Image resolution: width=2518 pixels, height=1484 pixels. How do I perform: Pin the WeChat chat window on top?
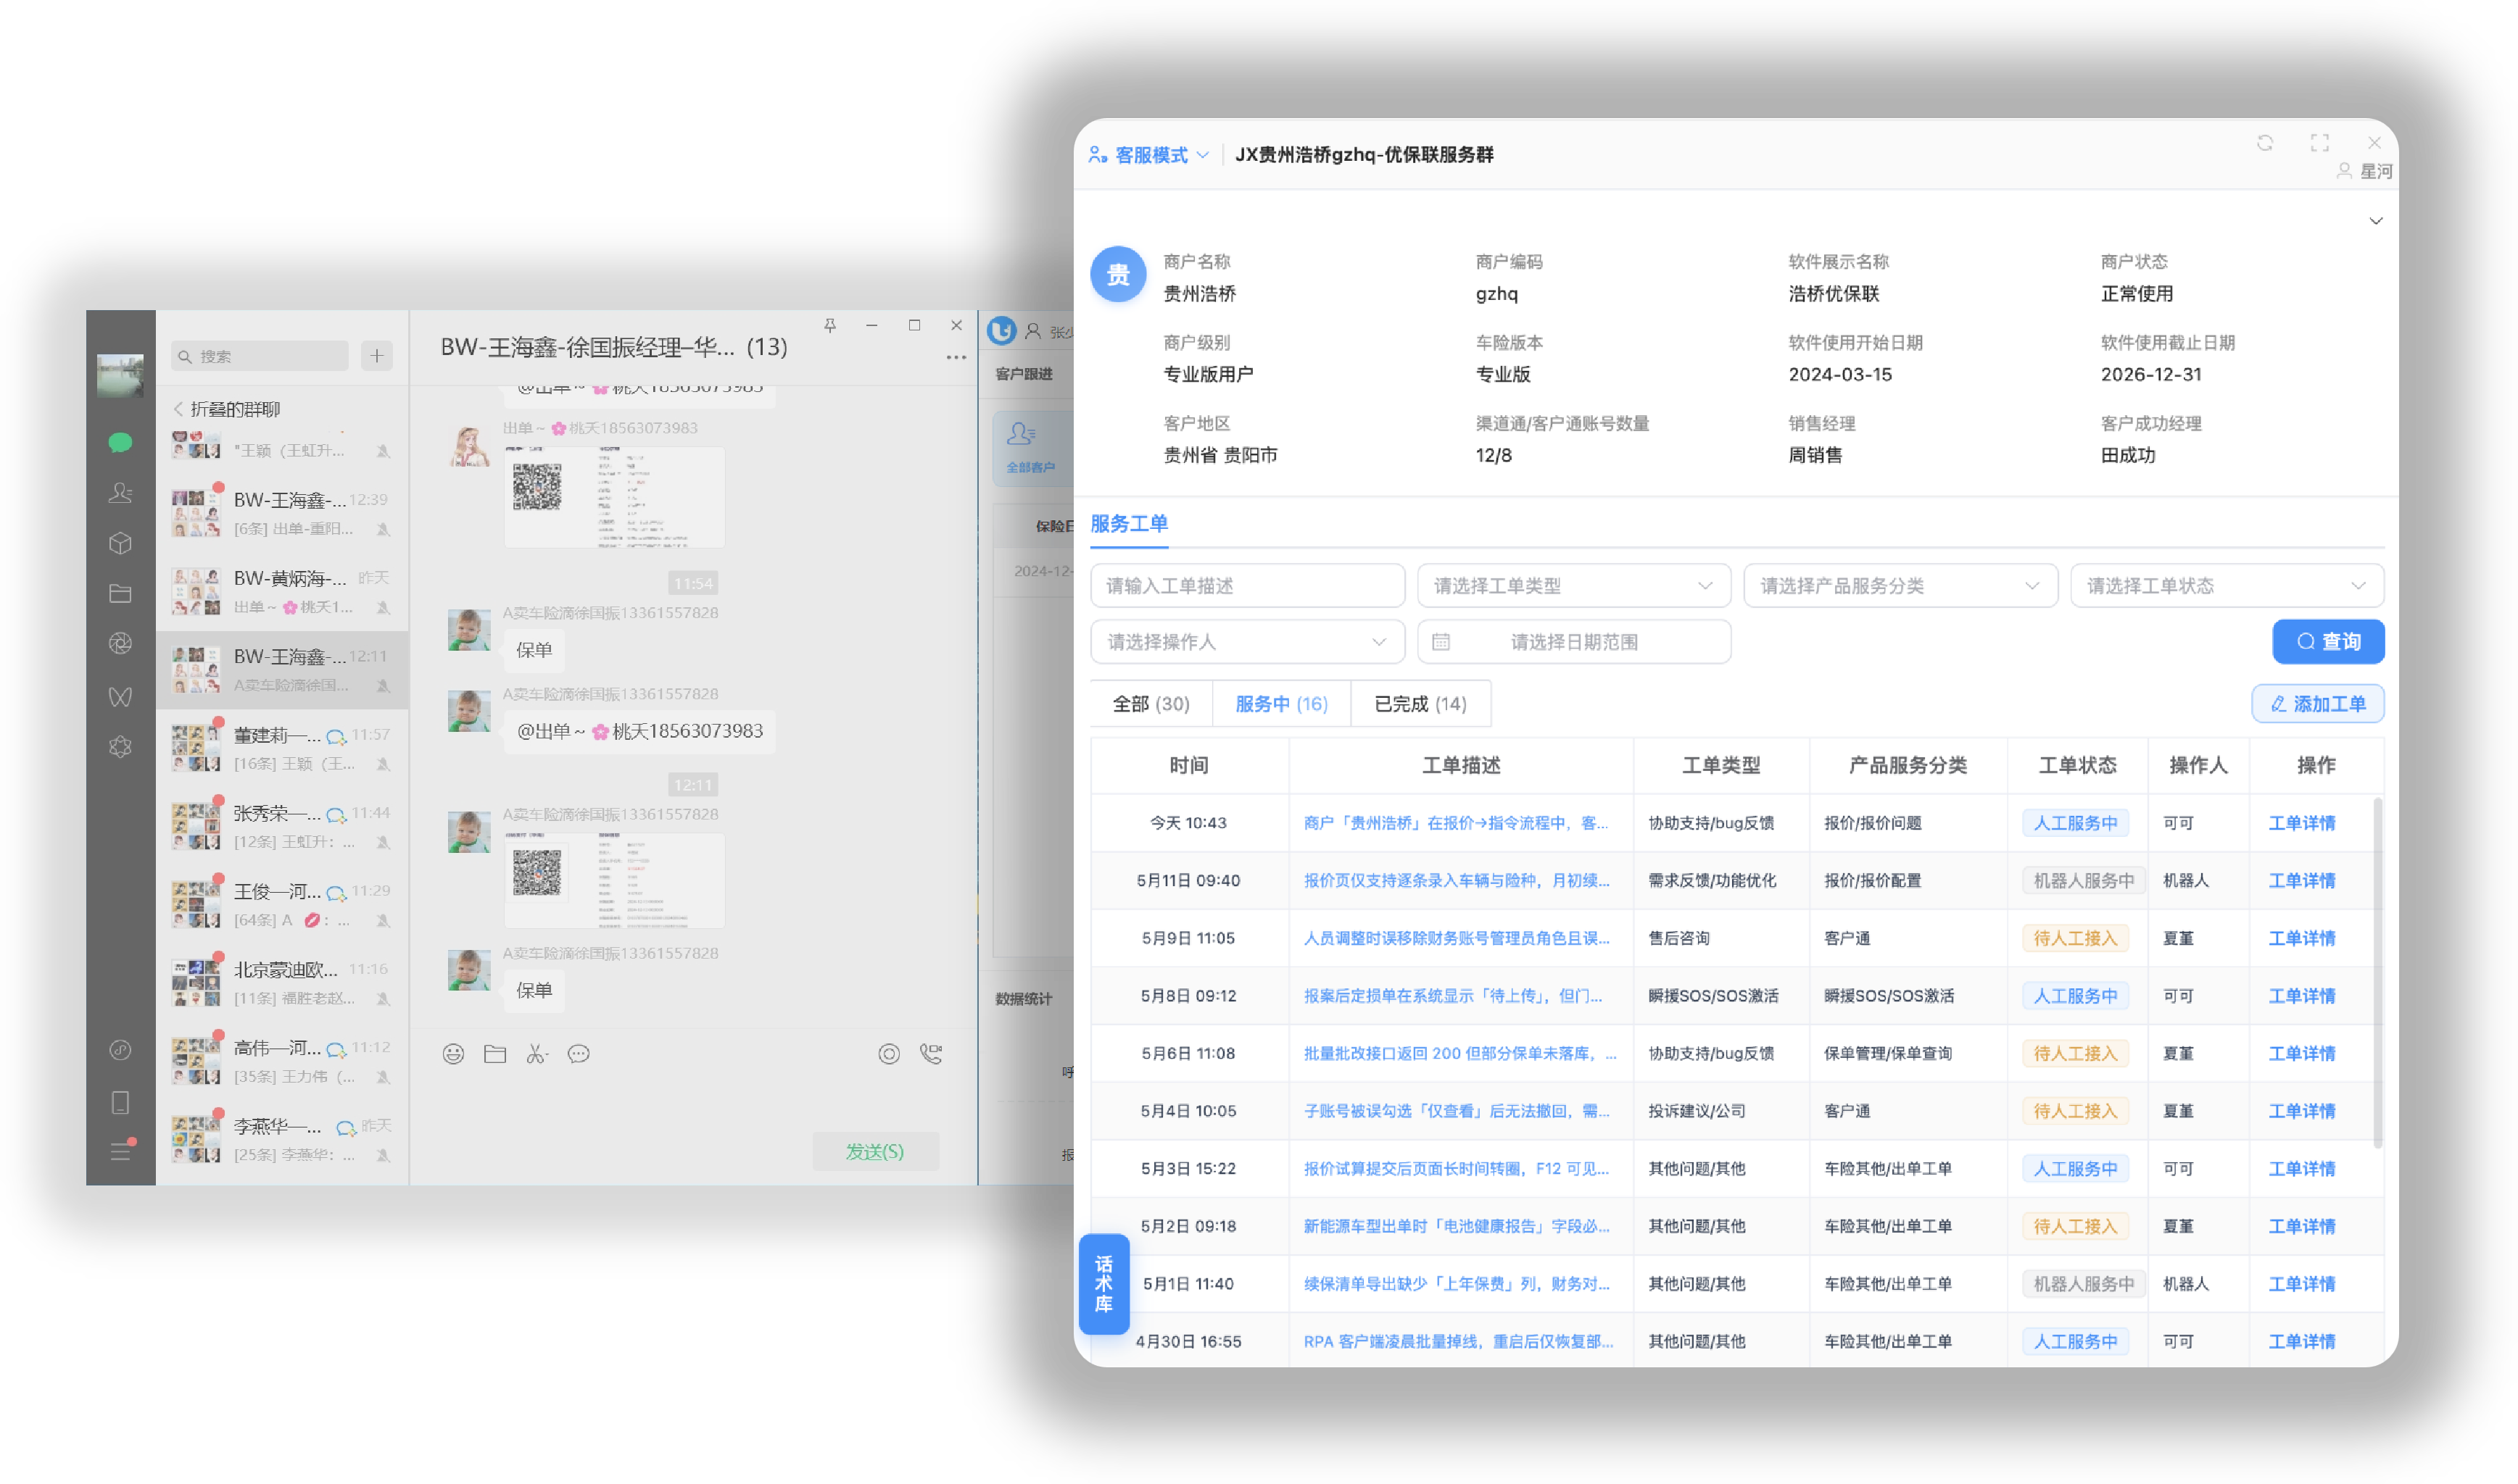[829, 325]
